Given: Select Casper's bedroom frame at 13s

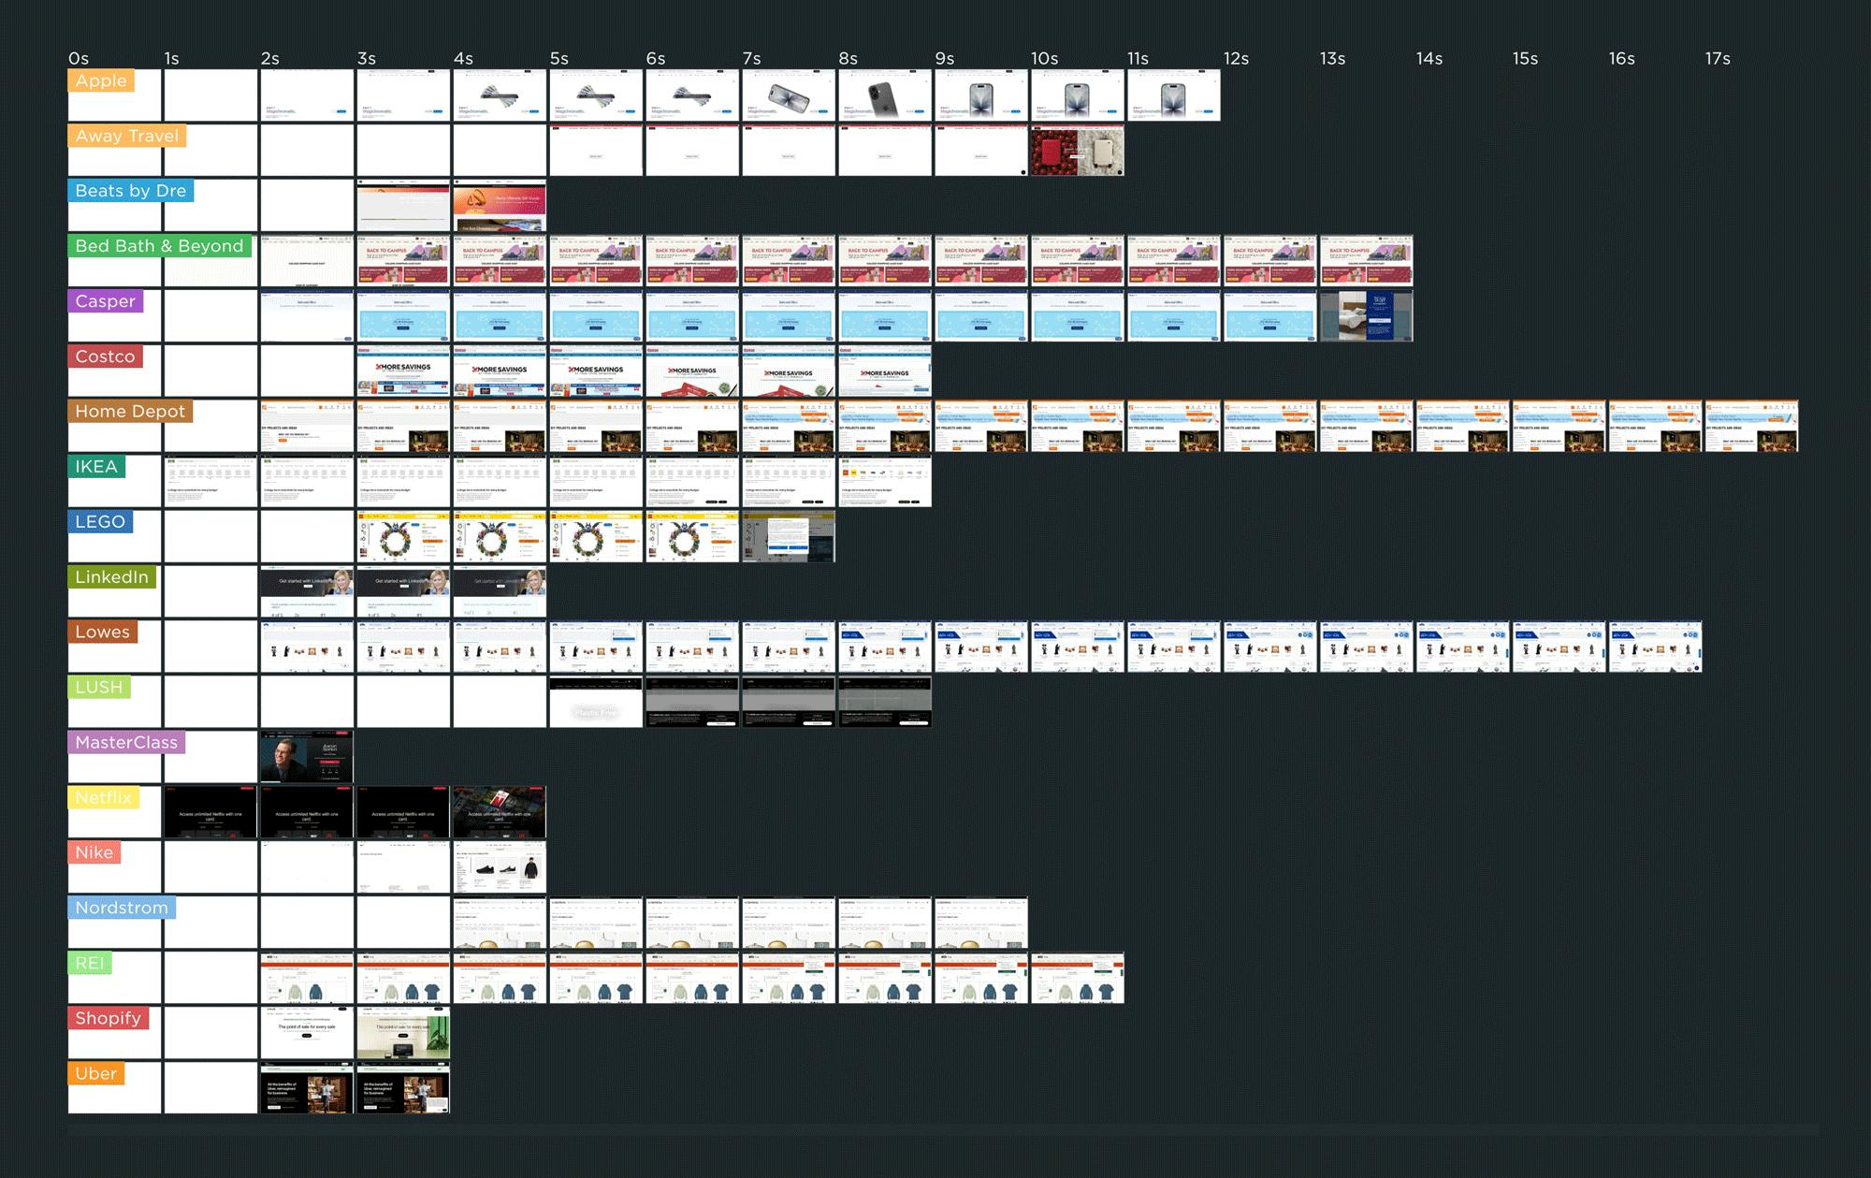Looking at the screenshot, I should (1367, 315).
